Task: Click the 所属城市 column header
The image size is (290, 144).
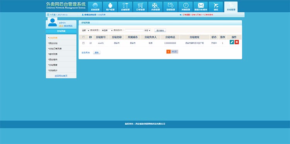Action: point(133,37)
